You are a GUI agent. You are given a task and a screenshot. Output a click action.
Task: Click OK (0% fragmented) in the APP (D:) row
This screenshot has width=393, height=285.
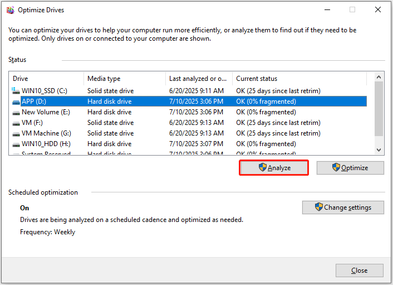point(266,102)
